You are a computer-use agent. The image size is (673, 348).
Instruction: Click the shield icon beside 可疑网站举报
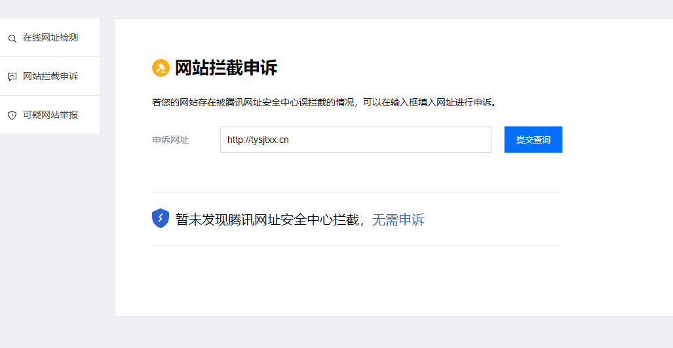tap(12, 115)
